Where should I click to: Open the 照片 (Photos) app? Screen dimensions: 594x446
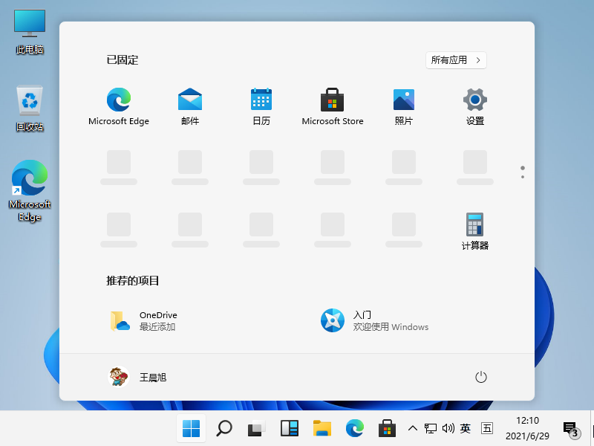pyautogui.click(x=403, y=99)
